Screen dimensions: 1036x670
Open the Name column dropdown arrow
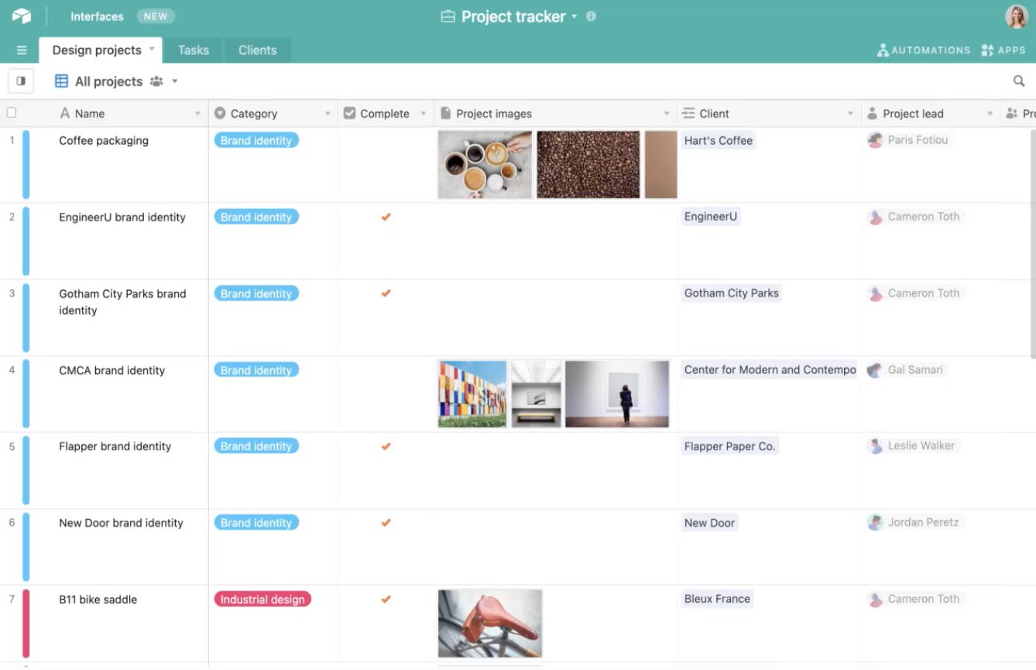[197, 115]
